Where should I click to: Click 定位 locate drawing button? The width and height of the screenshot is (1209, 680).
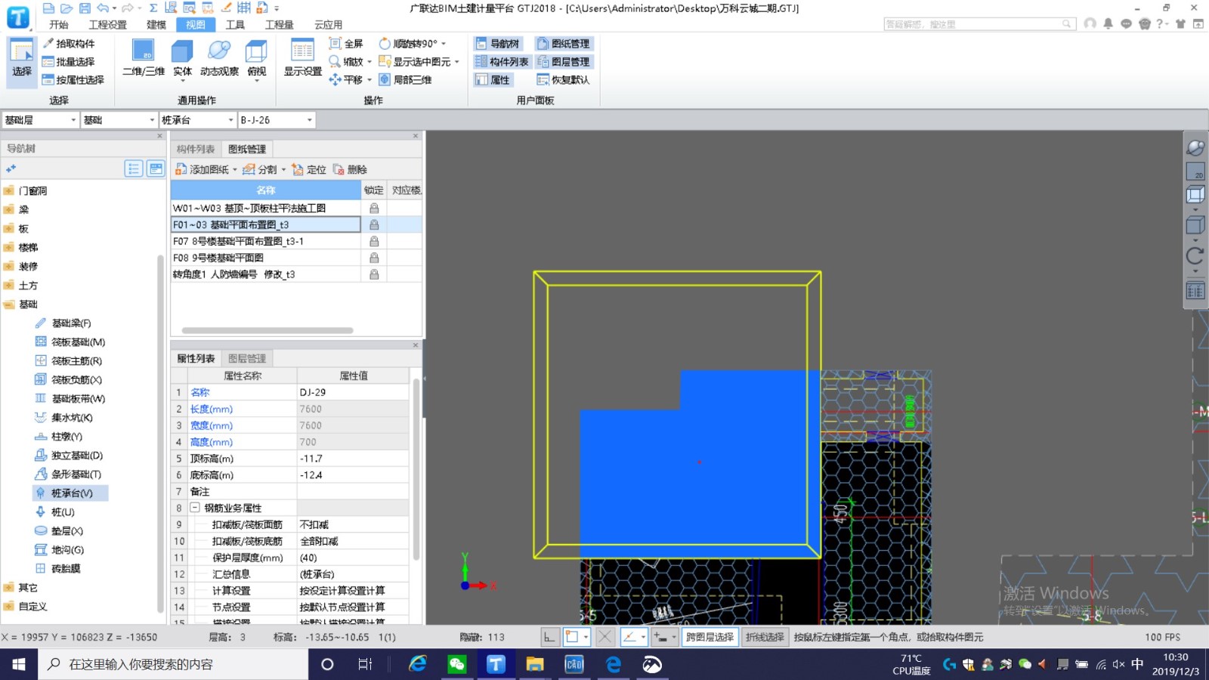tap(309, 170)
